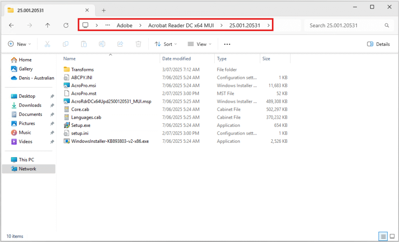Switch to large thumbnails view in status bar
This screenshot has height=242, width=399.
391,236
